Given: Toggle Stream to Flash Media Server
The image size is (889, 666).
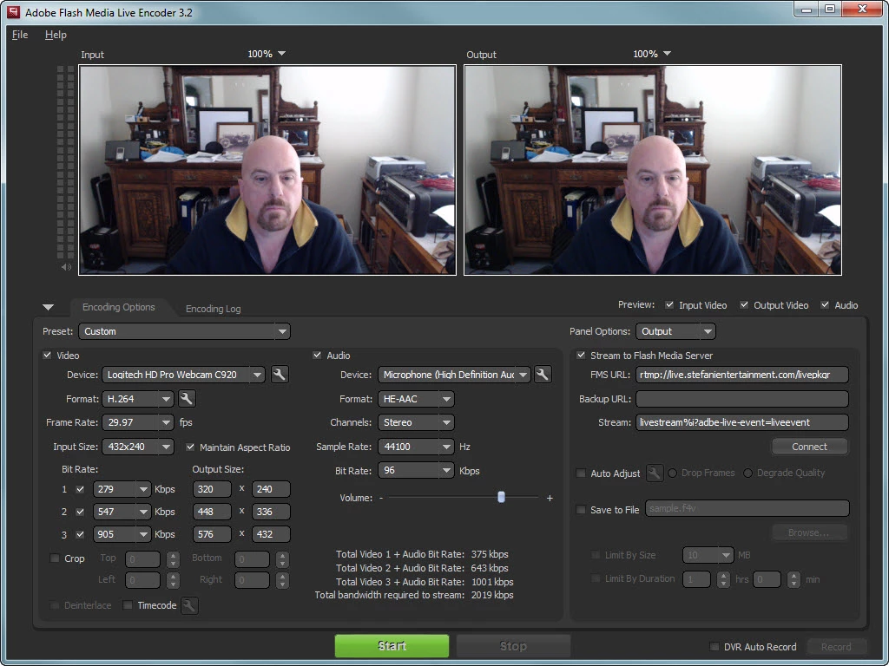Looking at the screenshot, I should tap(581, 355).
